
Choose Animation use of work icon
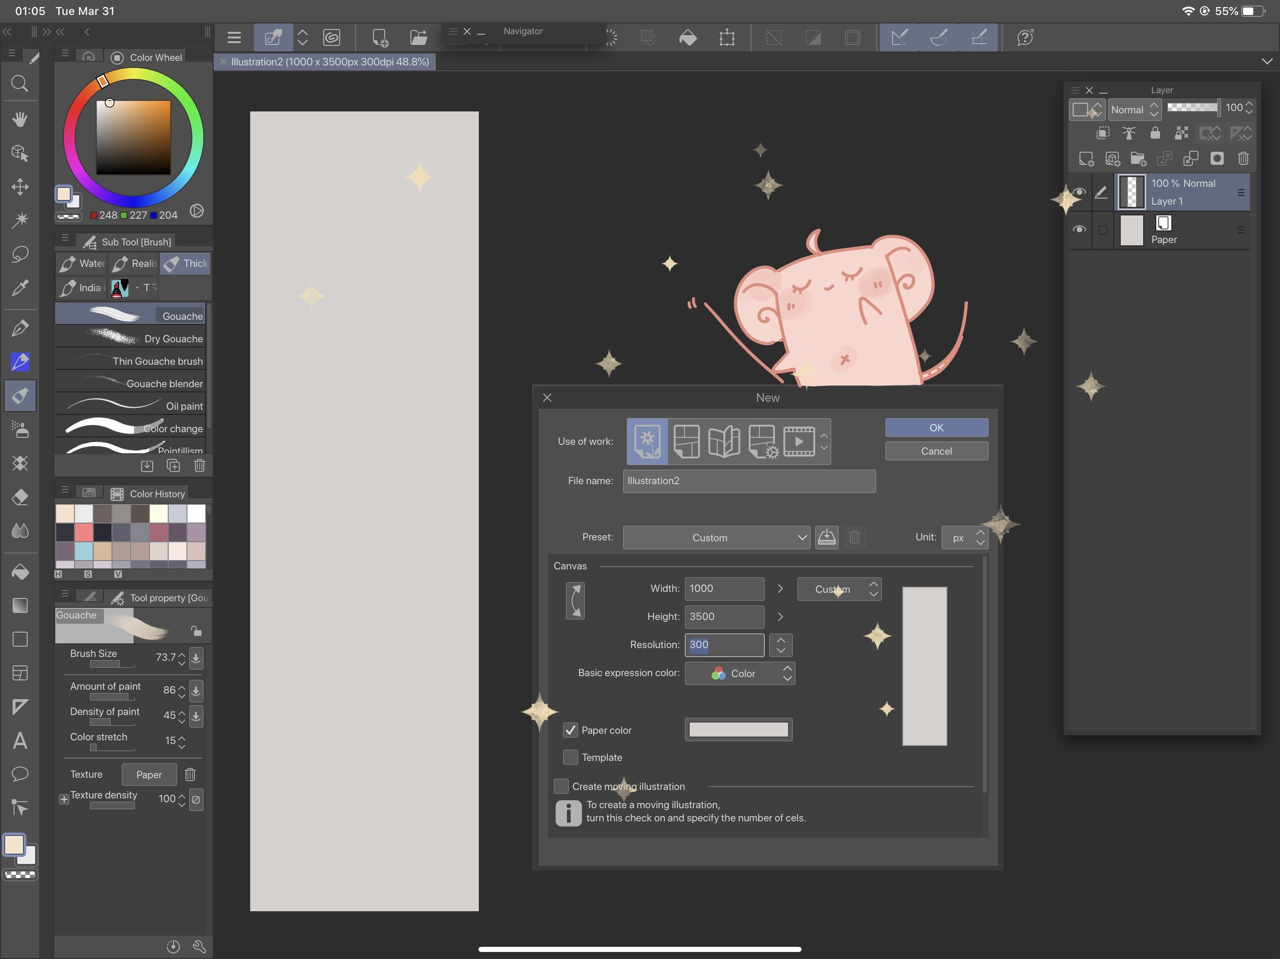click(798, 441)
